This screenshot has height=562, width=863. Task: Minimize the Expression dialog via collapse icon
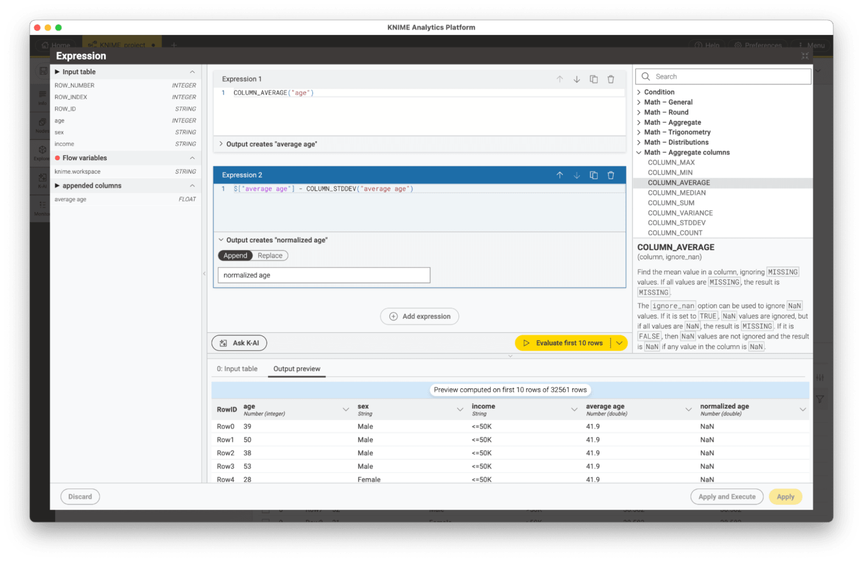click(x=805, y=56)
